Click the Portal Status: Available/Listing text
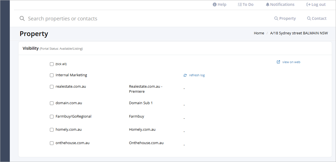The width and height of the screenshot is (336, 162). pyautogui.click(x=61, y=49)
